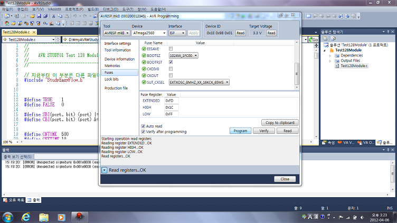
Task: Expand the Output Files tree node
Action: pyautogui.click(x=330, y=61)
